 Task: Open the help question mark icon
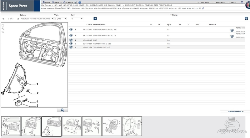[80, 2]
